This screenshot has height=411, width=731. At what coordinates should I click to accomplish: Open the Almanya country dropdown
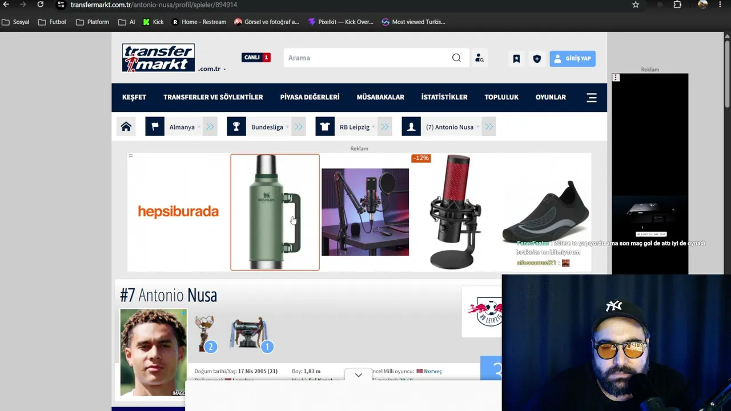184,127
